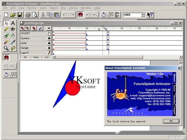Viewport: 187px width, 140px height.
Task: Open the 100% zoom dropdown
Action: point(143,15)
